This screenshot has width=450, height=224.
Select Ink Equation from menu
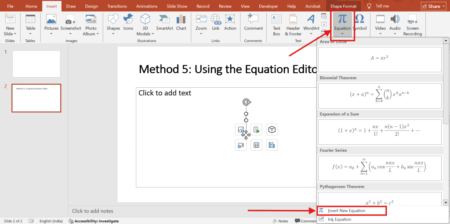point(339,219)
